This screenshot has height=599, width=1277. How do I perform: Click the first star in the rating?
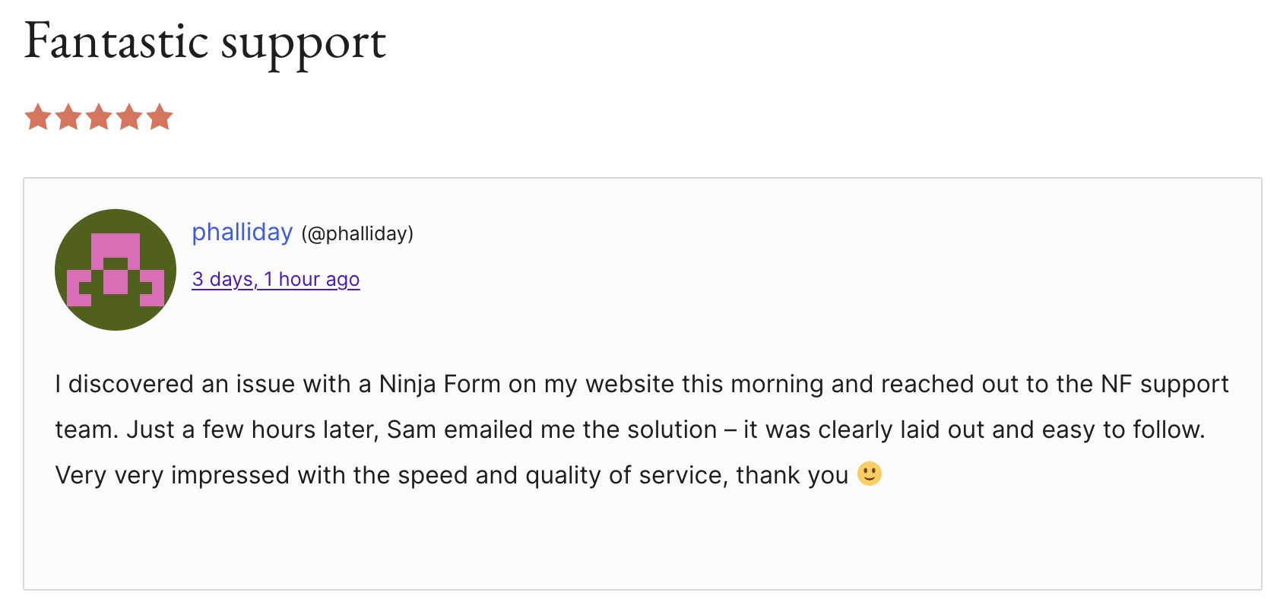point(38,118)
